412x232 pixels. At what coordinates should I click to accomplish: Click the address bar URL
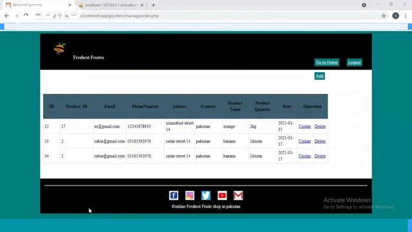pos(119,15)
